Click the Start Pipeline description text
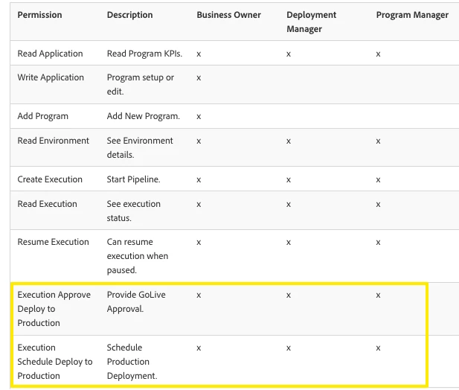Image resolution: width=459 pixels, height=390 pixels. [133, 179]
